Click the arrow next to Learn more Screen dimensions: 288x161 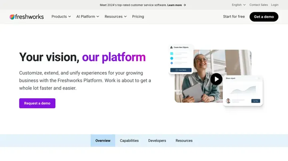pyautogui.click(x=184, y=5)
